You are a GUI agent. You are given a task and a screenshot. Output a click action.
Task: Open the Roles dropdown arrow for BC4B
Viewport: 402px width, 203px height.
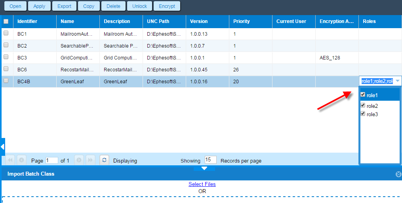tap(397, 81)
